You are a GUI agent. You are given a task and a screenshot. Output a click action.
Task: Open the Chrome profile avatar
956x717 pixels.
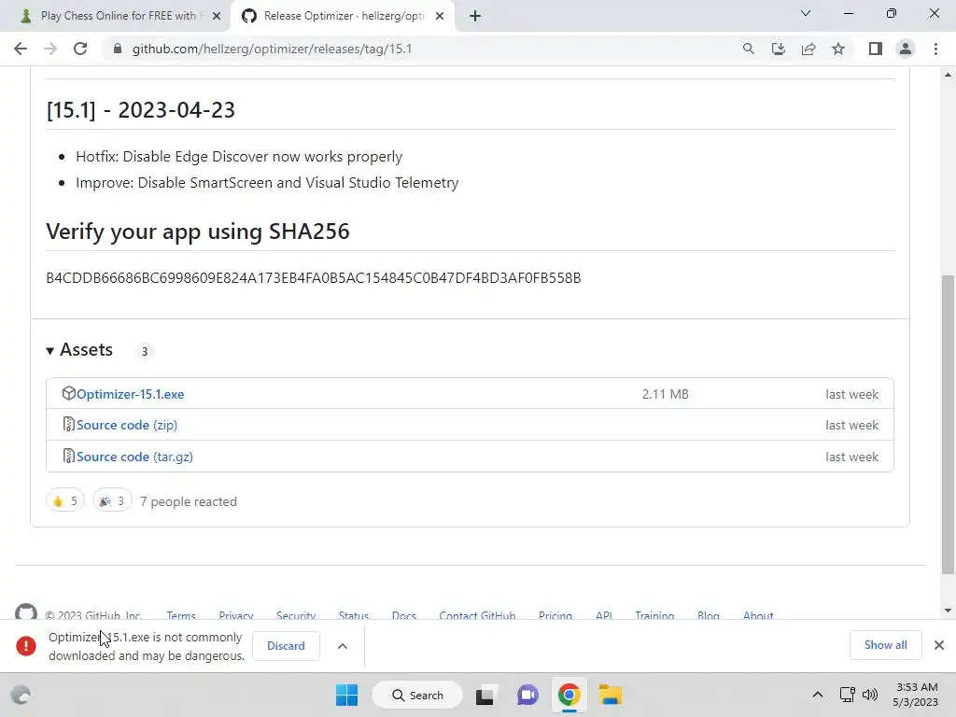click(x=906, y=49)
